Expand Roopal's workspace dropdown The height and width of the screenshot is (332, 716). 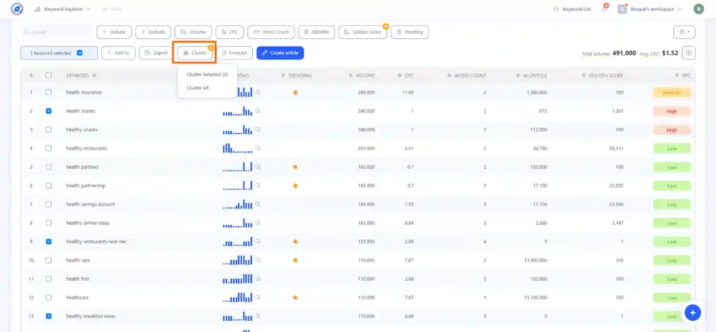point(650,9)
